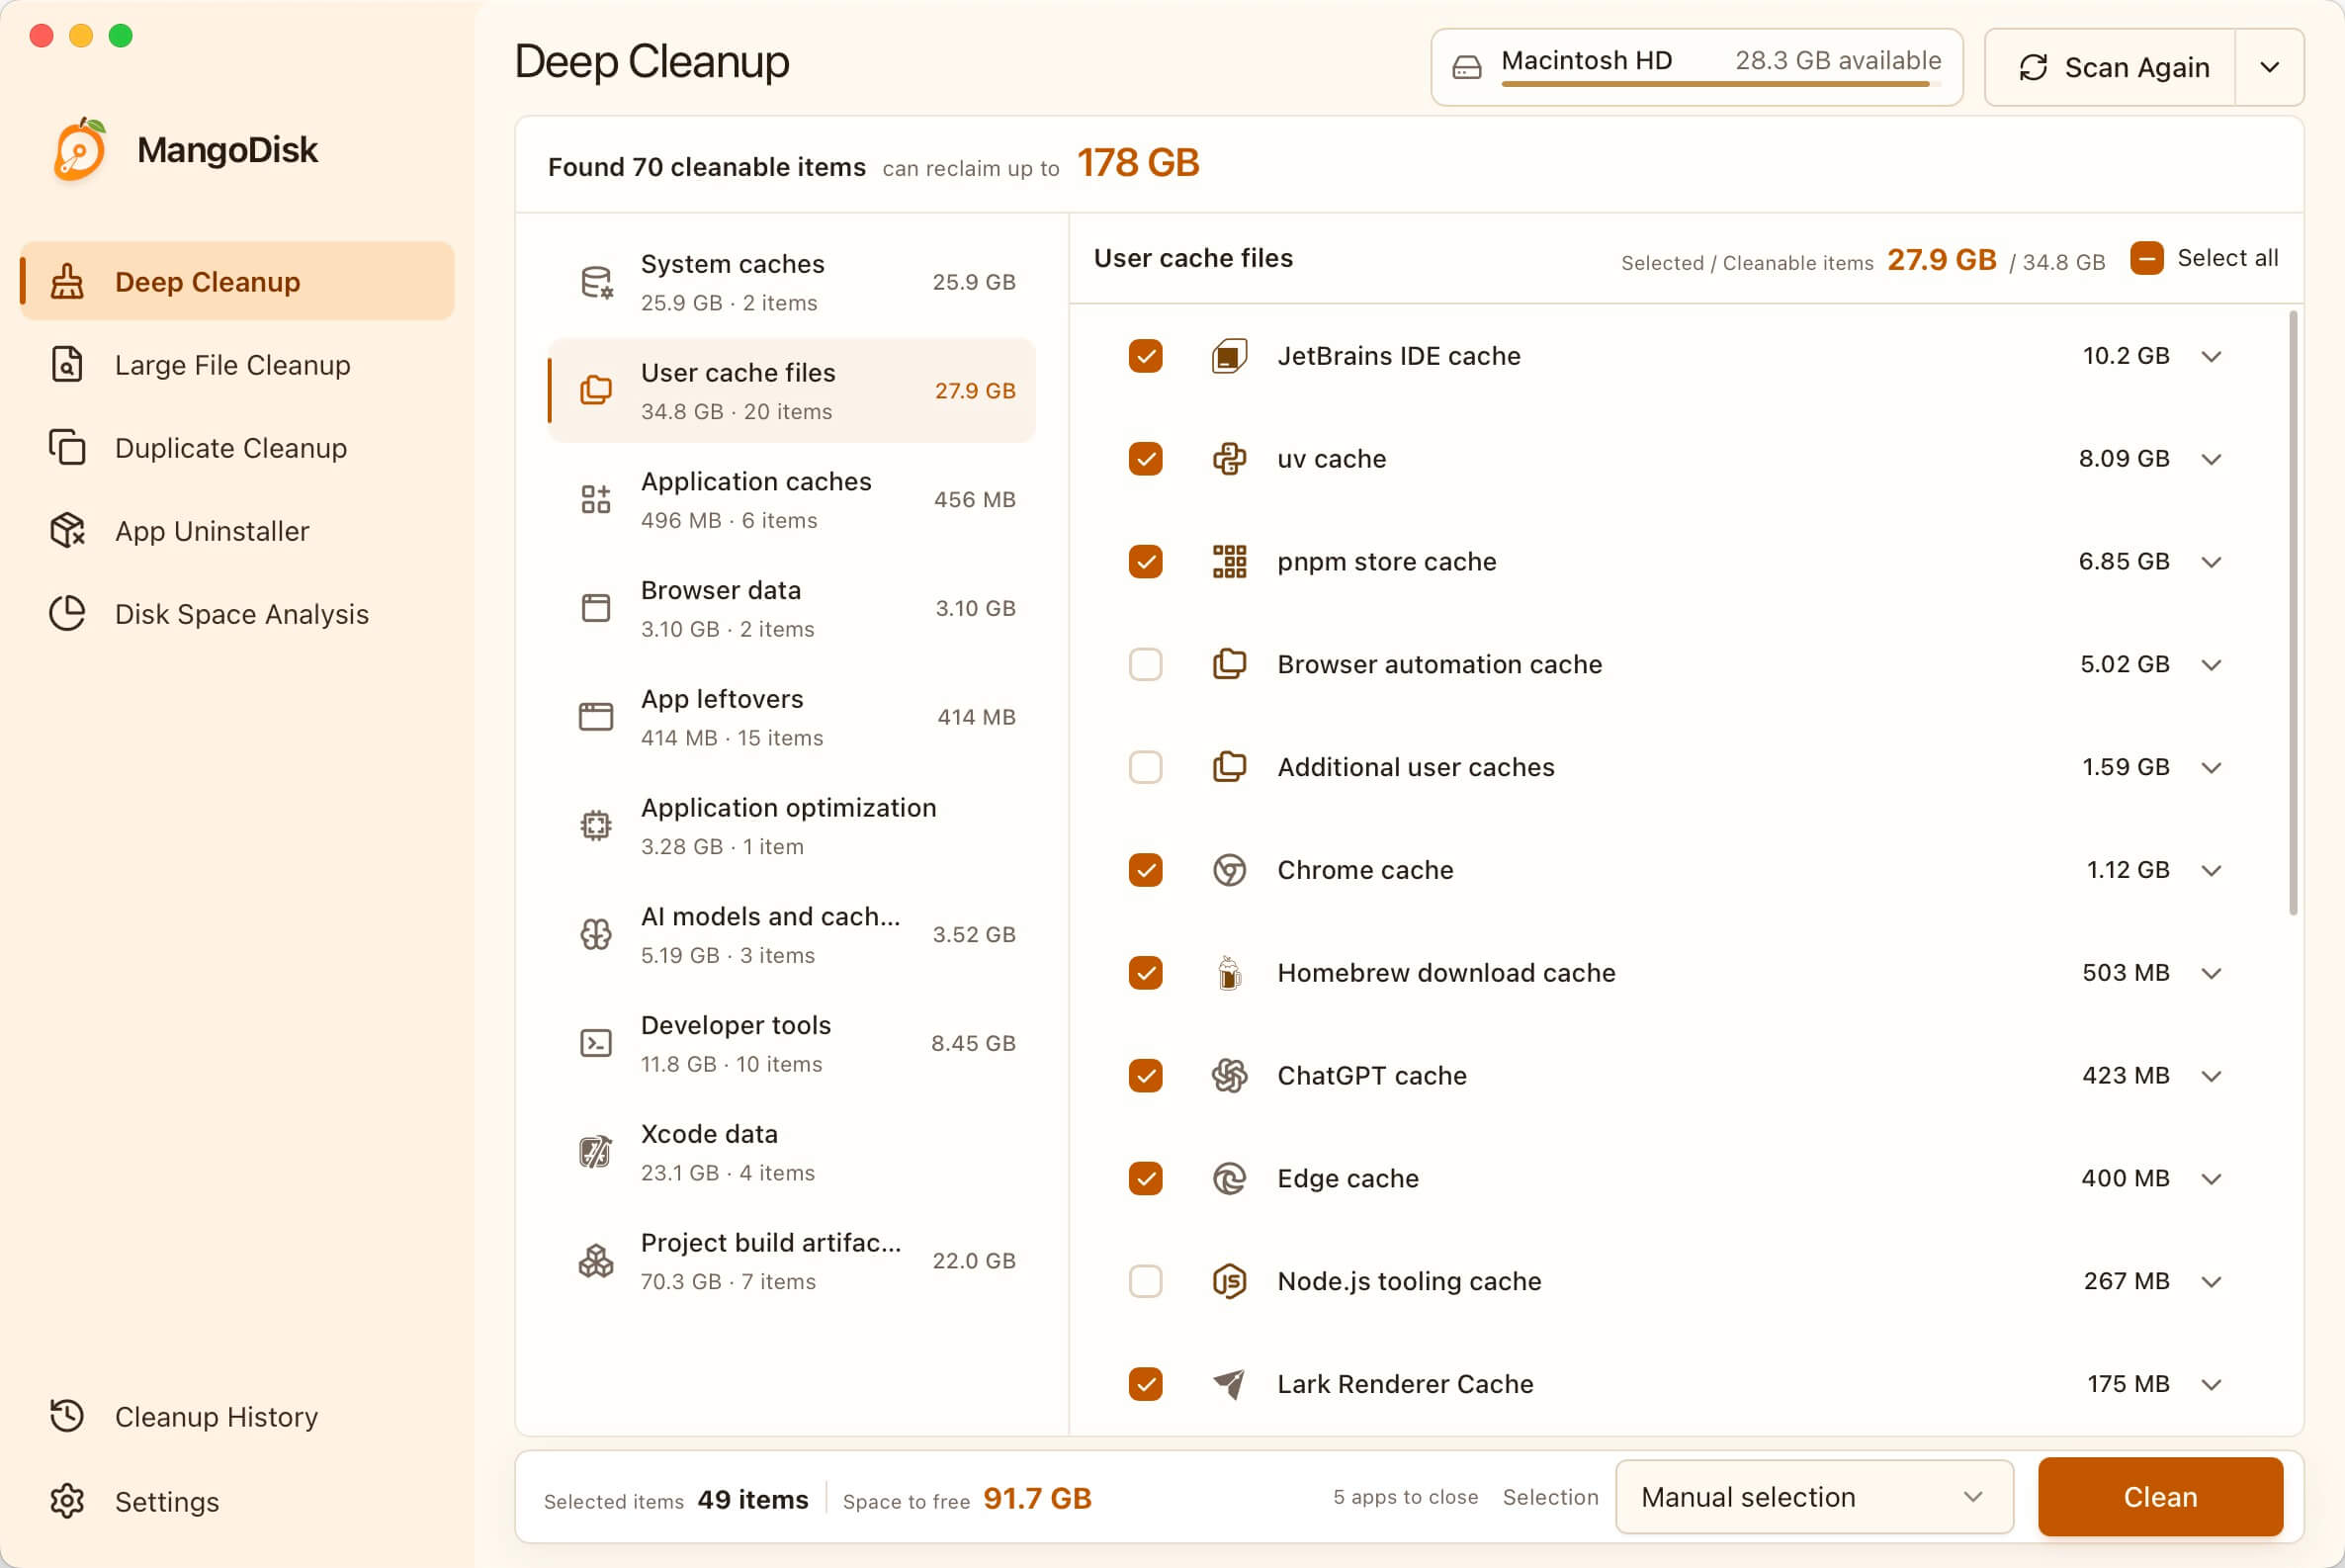Uncheck the uv cache checkbox

1146,459
